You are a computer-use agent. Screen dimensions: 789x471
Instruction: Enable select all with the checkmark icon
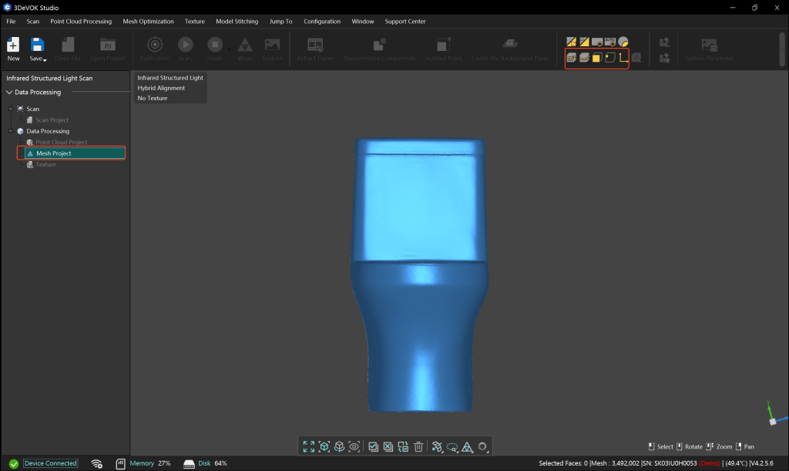coord(372,446)
